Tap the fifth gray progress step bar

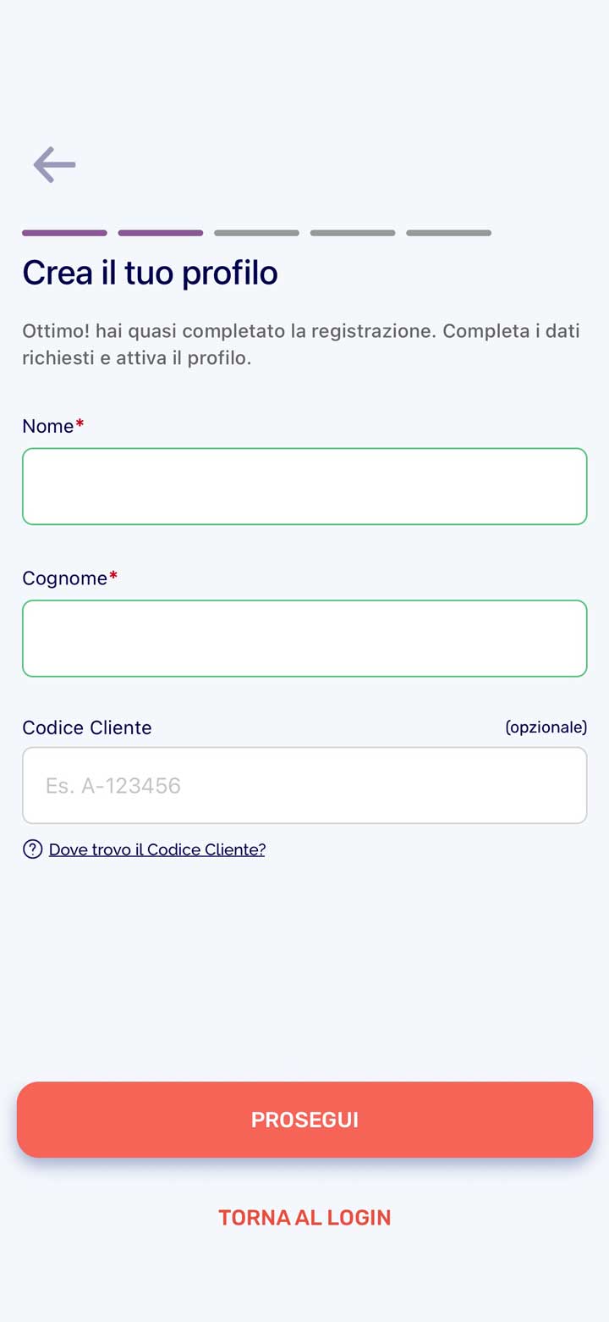coord(448,233)
